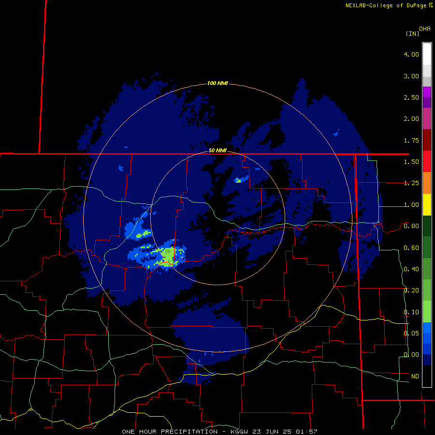
Task: Select the magenta 2.50 color swatch
Action: (427, 92)
